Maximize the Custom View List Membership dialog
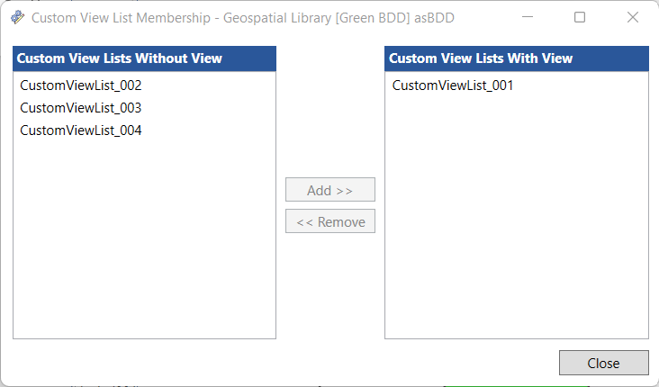Viewport: 659px width, 387px height. (580, 17)
